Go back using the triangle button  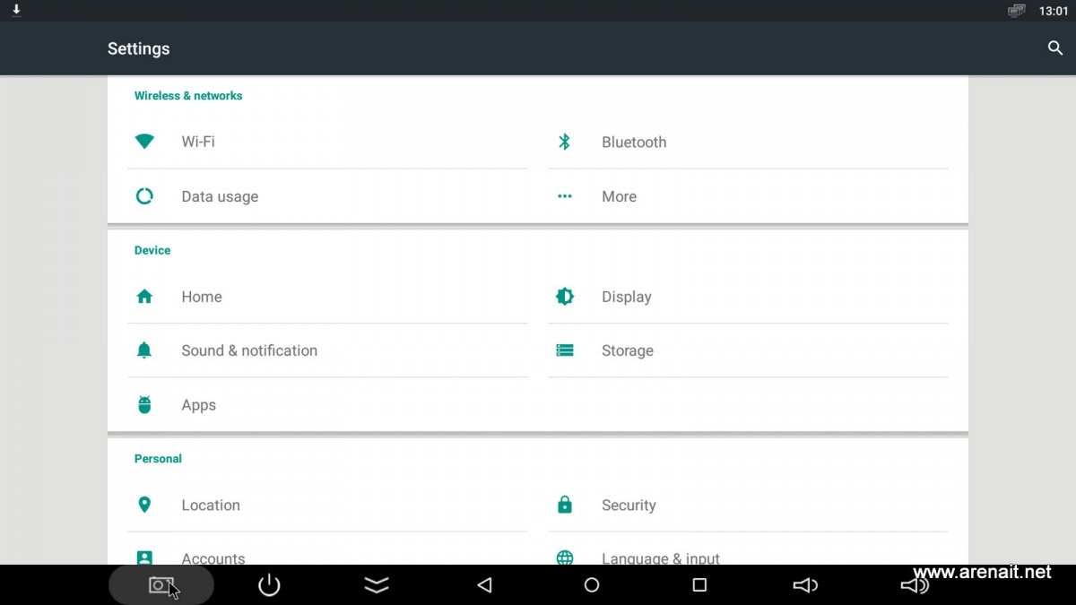pos(484,585)
